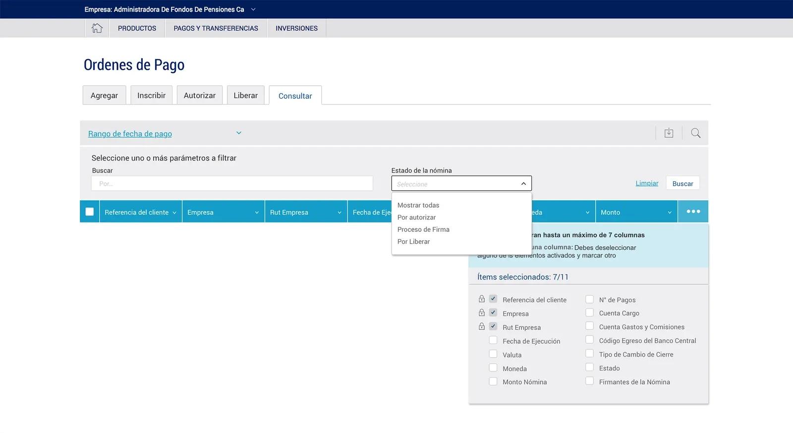Select Por Liberar option
The height and width of the screenshot is (433, 793).
[413, 242]
